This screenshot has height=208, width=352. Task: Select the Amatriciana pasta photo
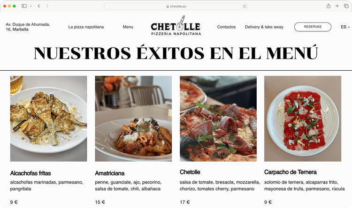133,119
